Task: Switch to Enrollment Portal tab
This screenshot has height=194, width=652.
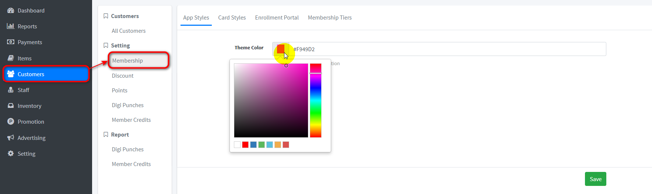Action: pos(277,17)
